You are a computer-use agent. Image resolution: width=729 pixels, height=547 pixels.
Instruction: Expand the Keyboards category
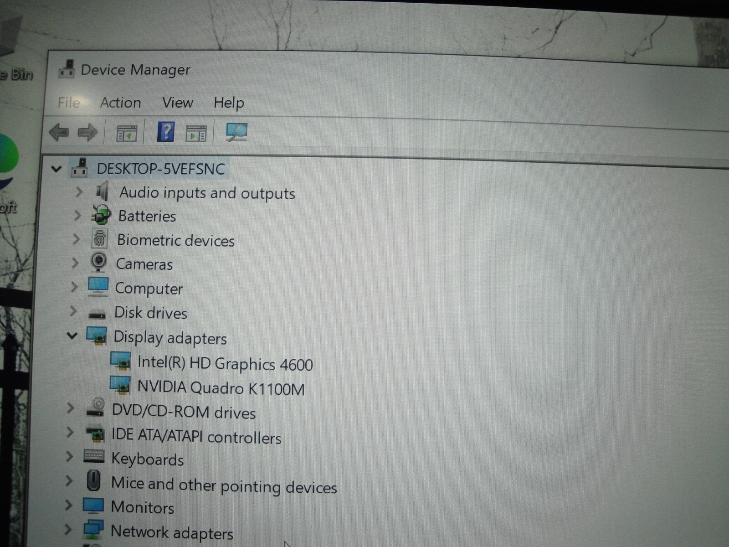click(x=69, y=456)
